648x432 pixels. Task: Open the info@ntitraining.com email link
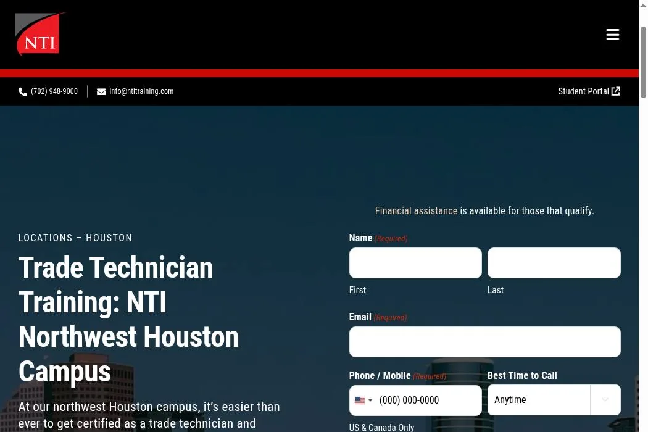pos(141,91)
